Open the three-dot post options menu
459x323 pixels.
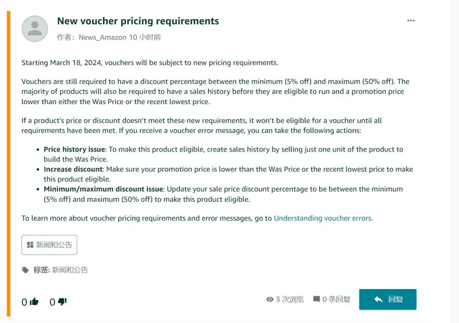pos(411,21)
